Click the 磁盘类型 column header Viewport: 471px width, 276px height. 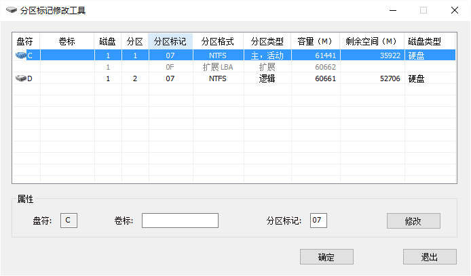[x=430, y=41]
